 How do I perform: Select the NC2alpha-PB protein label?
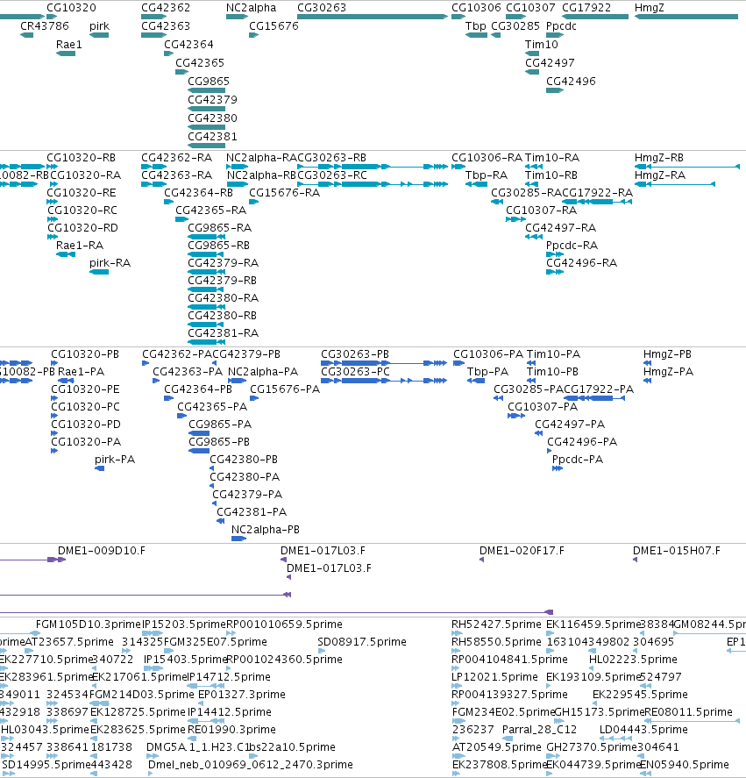pos(266,530)
